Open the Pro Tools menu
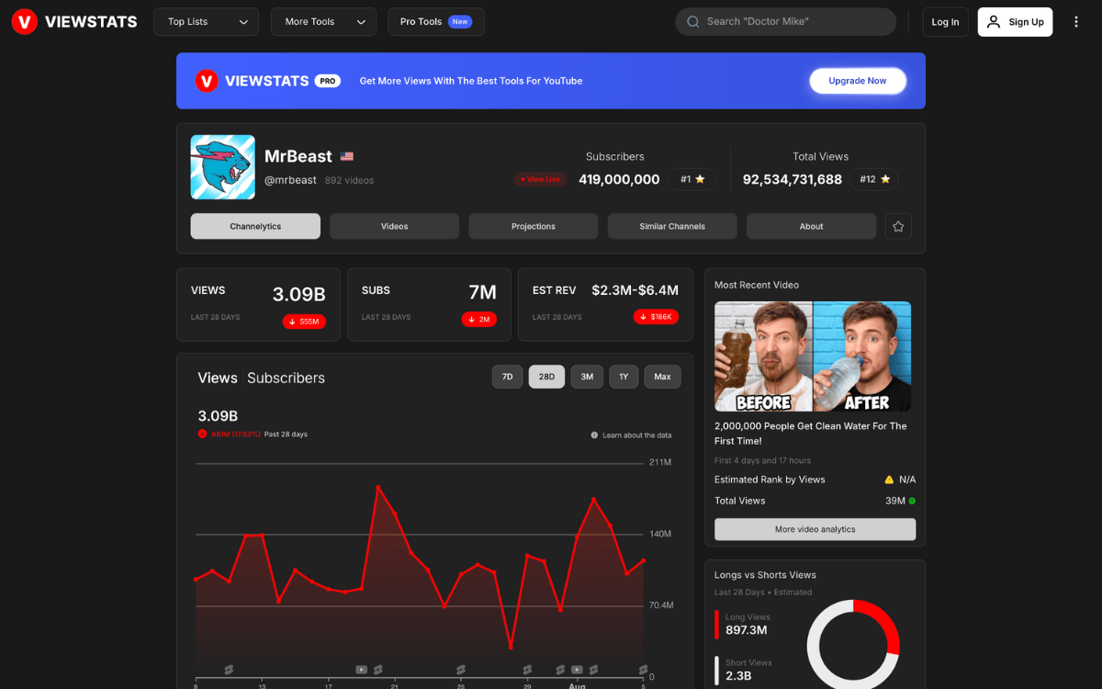The height and width of the screenshot is (689, 1102). pyautogui.click(x=436, y=22)
